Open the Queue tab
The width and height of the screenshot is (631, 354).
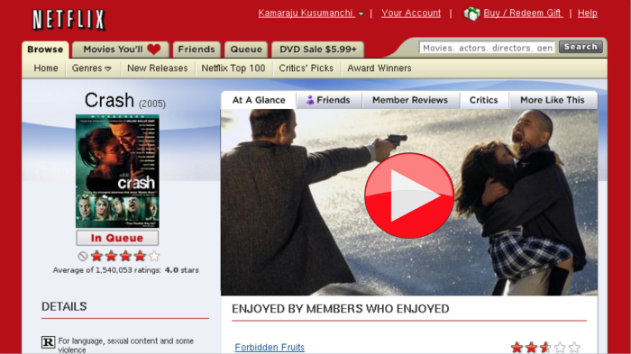pos(246,50)
